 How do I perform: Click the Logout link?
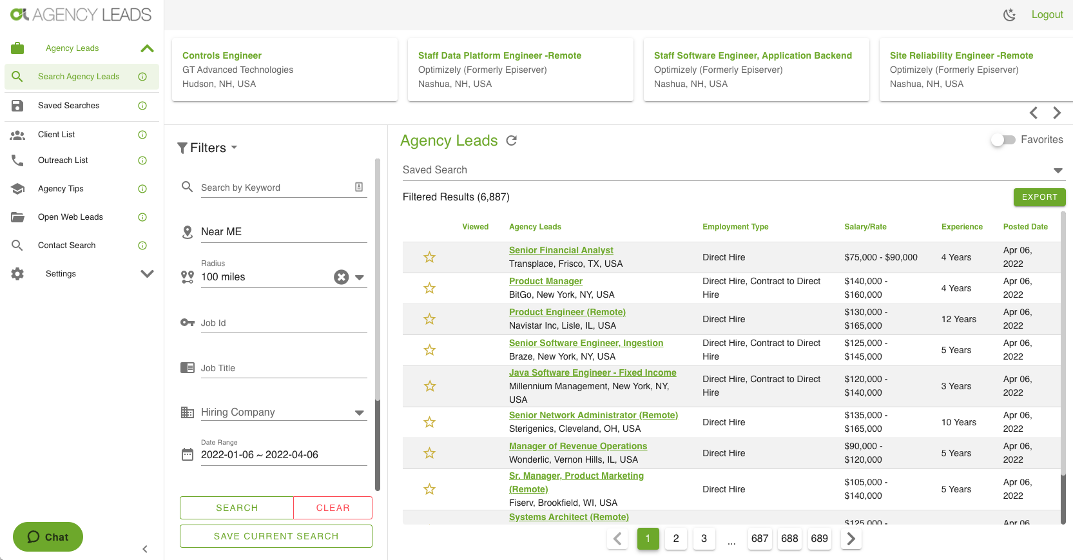pos(1047,15)
